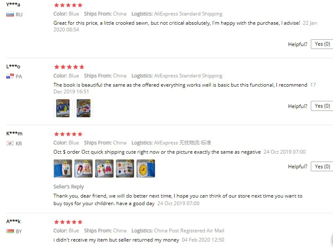
Task: Open L***o's second review photo with shapes
Action: click(83, 108)
